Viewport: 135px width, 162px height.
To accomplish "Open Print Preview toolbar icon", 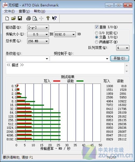I will (35, 18).
